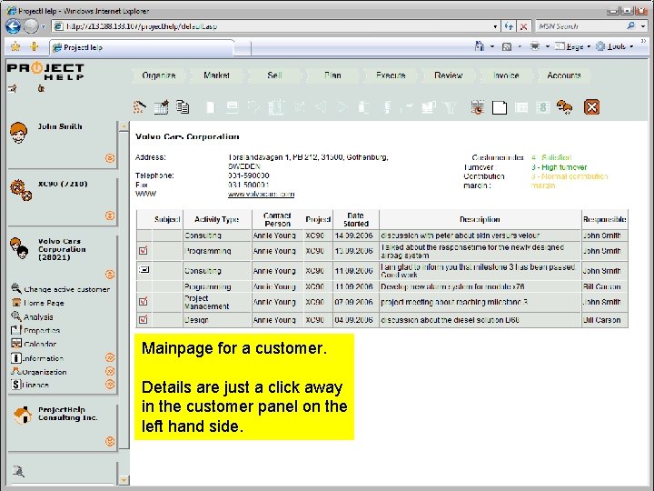Expand the Finance section
Image resolution: width=654 pixels, height=491 pixels.
tap(110, 384)
